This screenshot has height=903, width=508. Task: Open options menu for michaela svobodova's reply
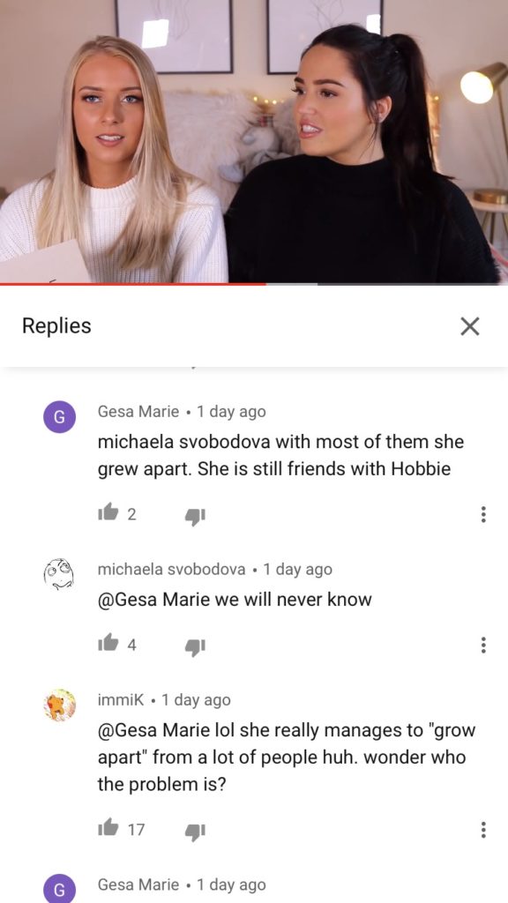pyautogui.click(x=483, y=645)
